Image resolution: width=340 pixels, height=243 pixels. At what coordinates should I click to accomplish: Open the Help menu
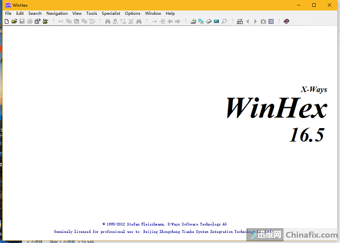click(170, 13)
